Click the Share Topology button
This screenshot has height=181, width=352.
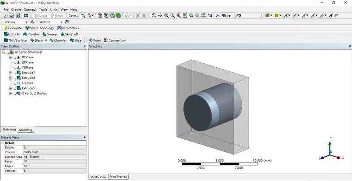tap(40, 28)
